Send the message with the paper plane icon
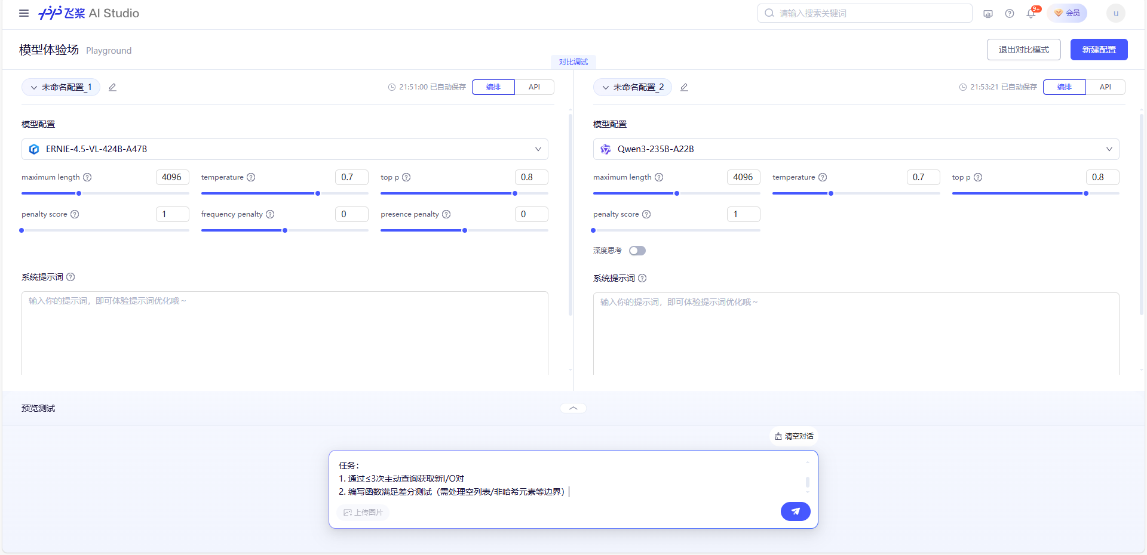This screenshot has width=1147, height=555. click(795, 511)
